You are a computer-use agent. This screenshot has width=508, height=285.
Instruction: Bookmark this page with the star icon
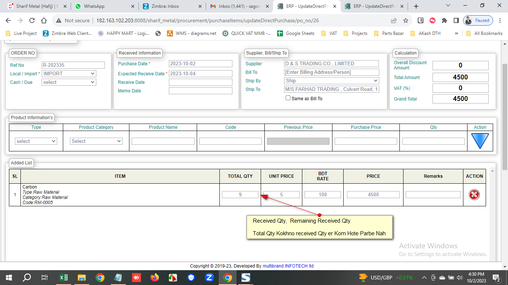tap(406, 20)
